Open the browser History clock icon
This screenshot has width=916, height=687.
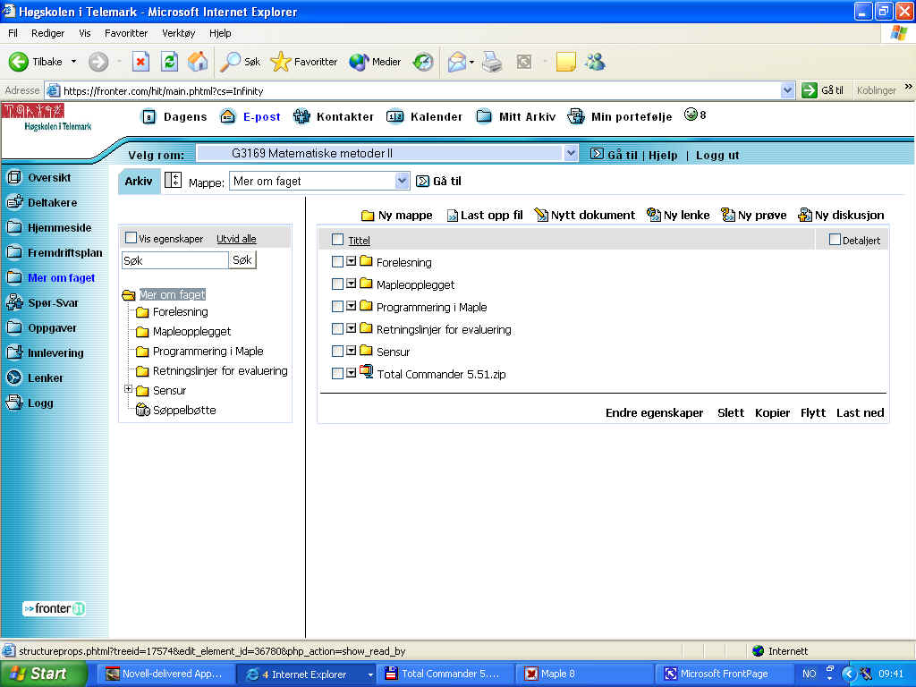click(423, 62)
